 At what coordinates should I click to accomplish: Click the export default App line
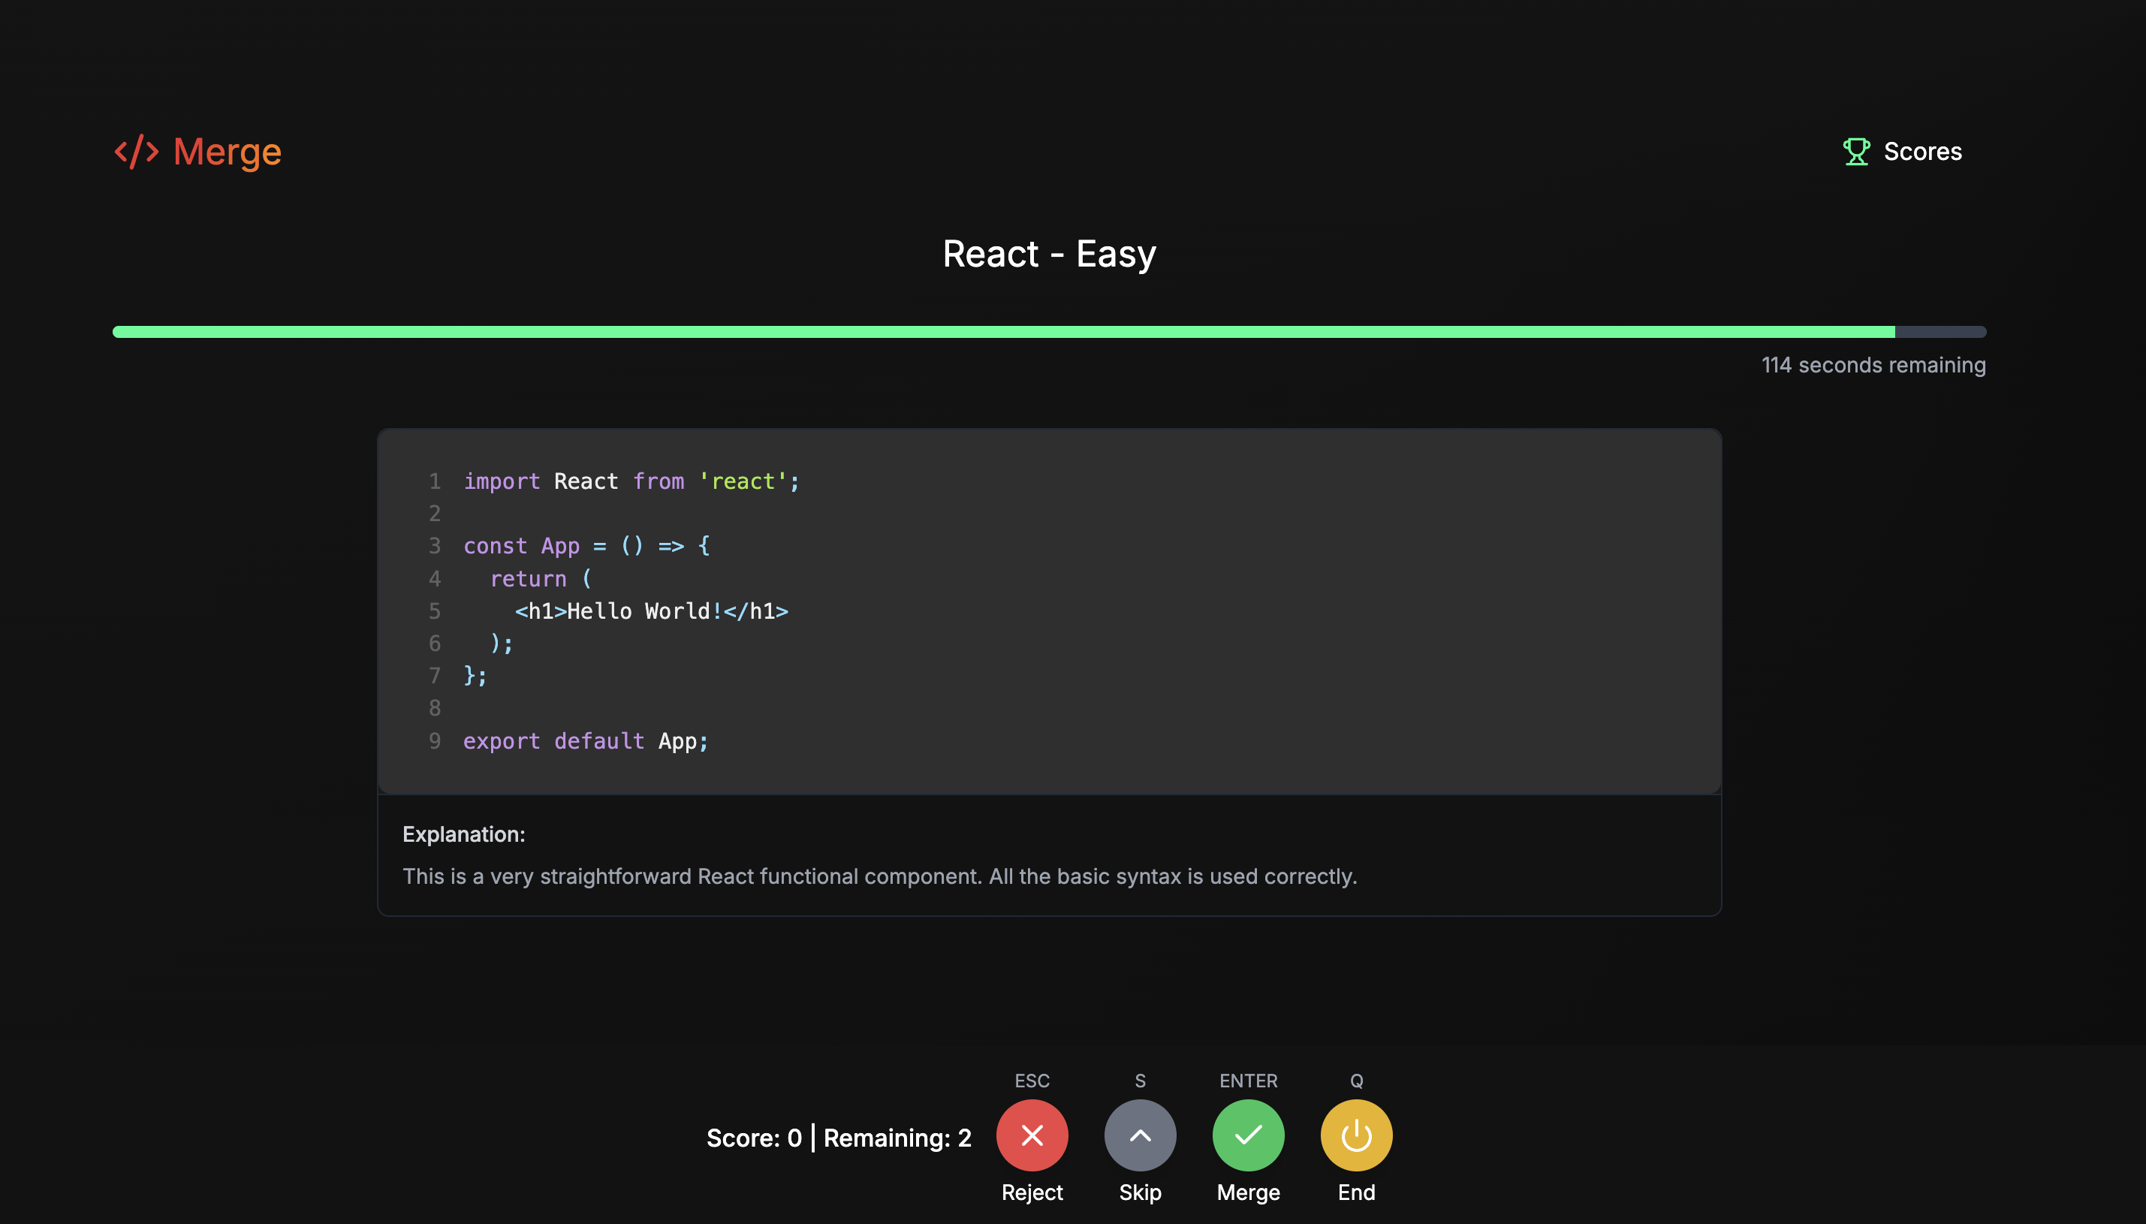(x=586, y=740)
